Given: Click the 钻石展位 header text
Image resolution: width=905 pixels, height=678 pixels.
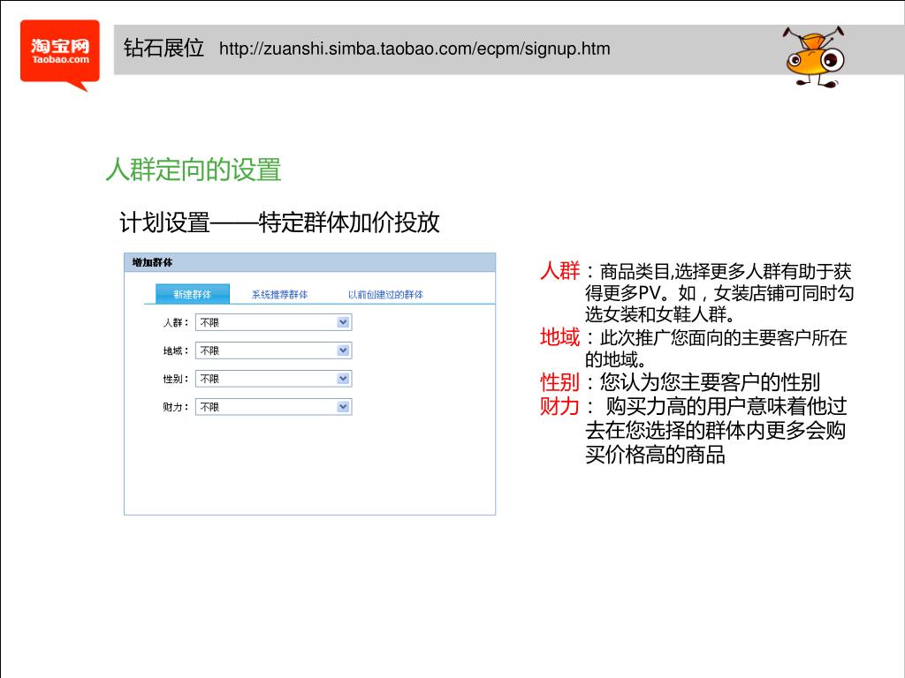Looking at the screenshot, I should pos(164,48).
